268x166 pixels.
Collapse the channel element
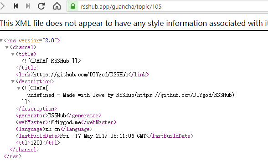(x=7, y=47)
